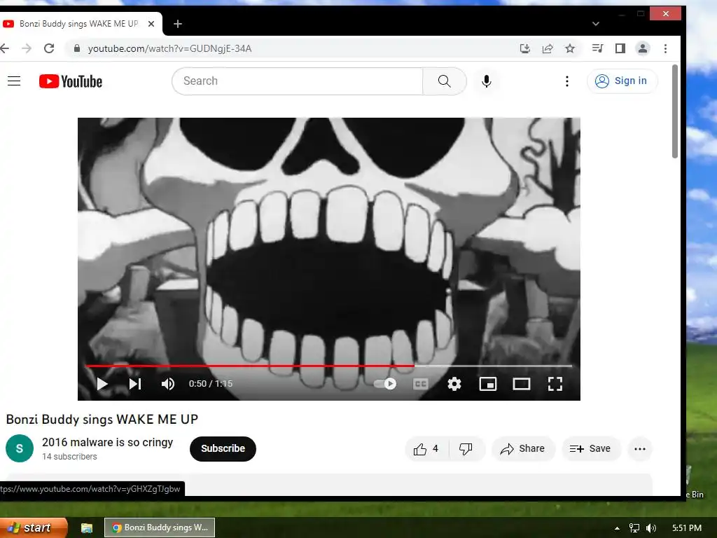Open Chrome profile avatar icon

click(x=643, y=48)
